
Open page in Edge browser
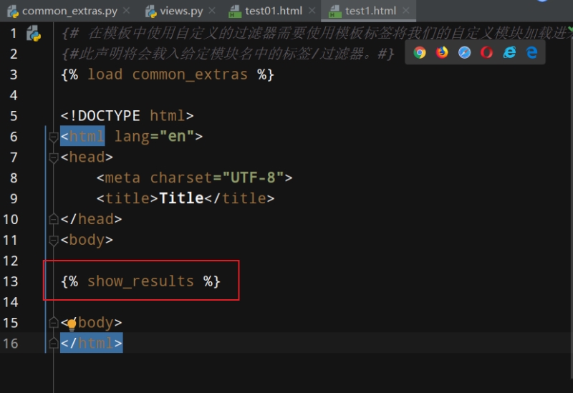[x=531, y=52]
